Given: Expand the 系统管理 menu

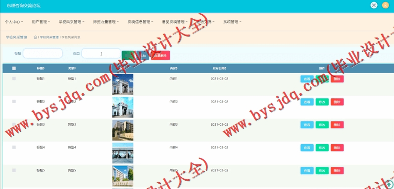Looking at the screenshot, I should tap(232, 22).
